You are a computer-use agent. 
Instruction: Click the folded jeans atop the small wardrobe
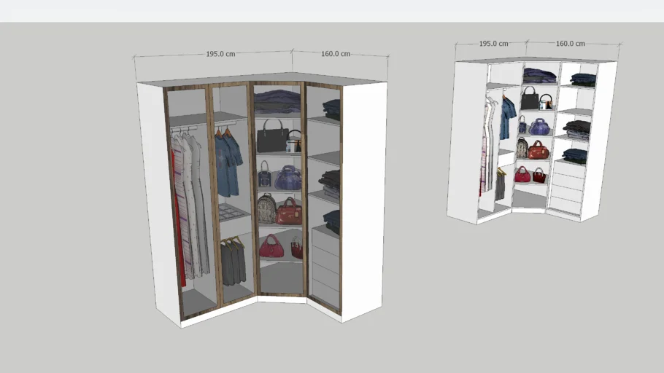(540, 74)
